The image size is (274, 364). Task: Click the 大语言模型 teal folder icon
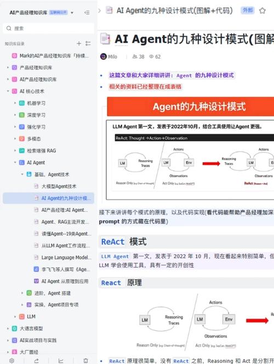click(14, 328)
